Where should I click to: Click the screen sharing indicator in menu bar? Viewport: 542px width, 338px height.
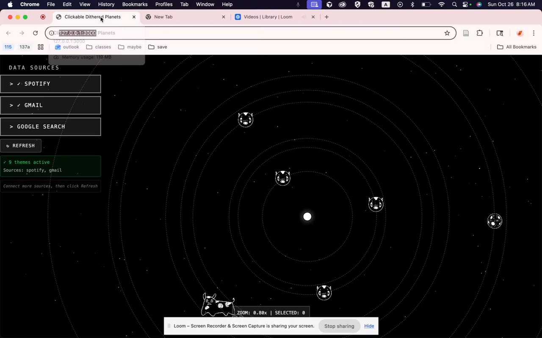[314, 4]
